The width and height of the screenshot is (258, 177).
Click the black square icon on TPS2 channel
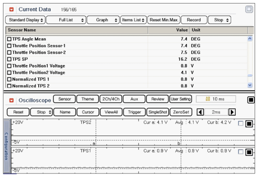249,124
